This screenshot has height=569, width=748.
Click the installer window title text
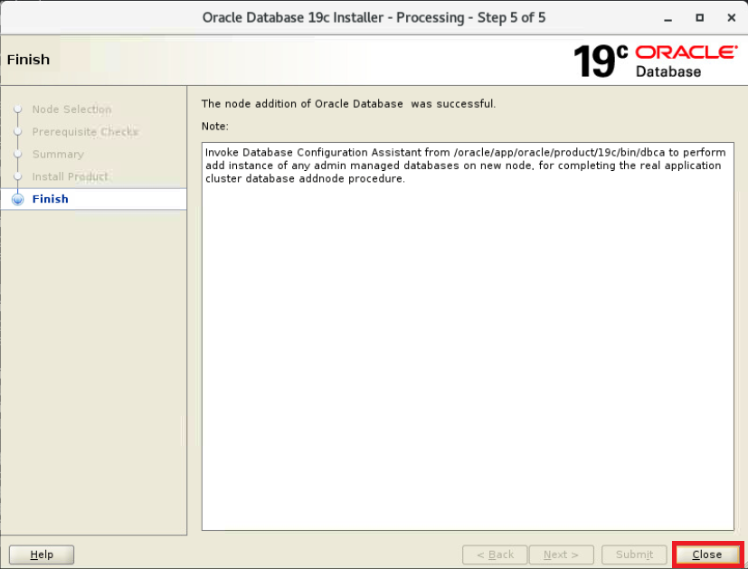pos(374,18)
